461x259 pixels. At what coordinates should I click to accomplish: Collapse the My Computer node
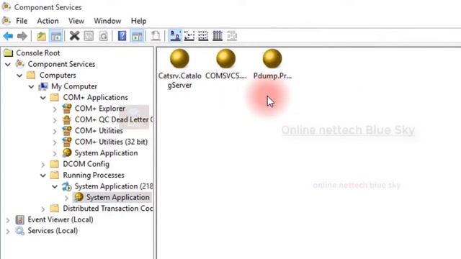pos(32,86)
